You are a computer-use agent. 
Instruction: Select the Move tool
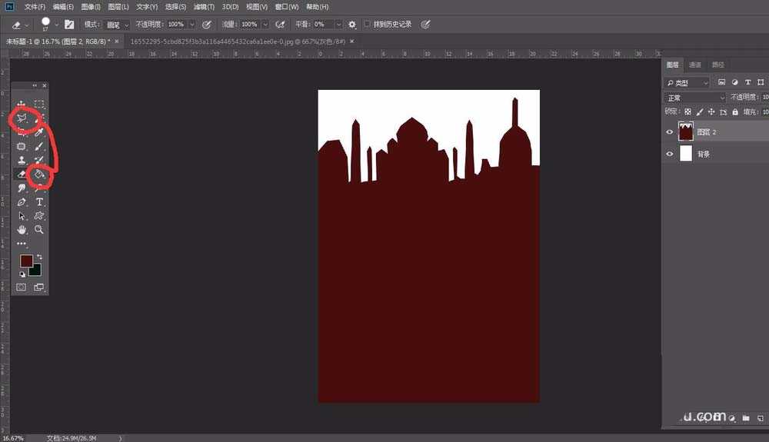pyautogui.click(x=22, y=104)
